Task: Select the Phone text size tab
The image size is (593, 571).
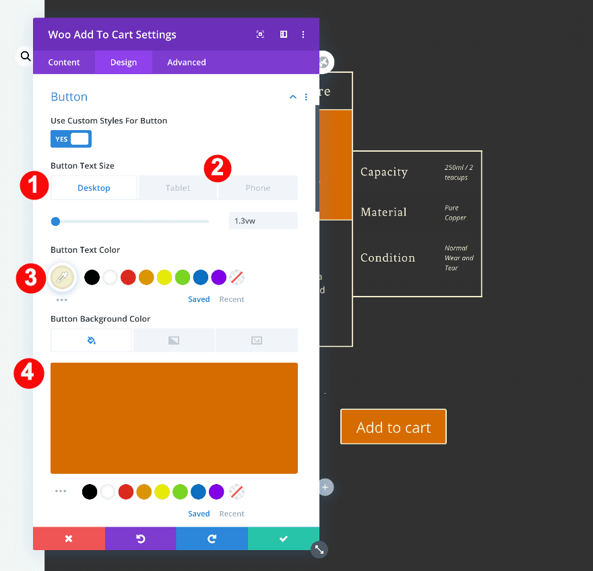Action: coord(258,187)
